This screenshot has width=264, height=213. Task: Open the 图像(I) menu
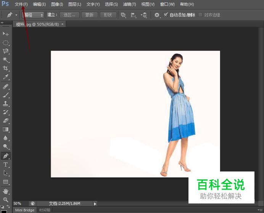57,4
